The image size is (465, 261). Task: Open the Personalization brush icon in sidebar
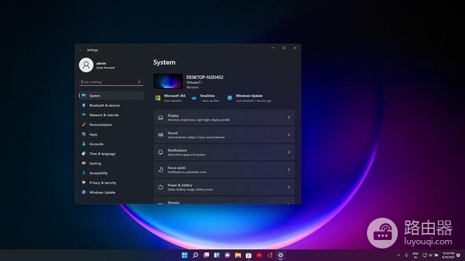click(83, 124)
